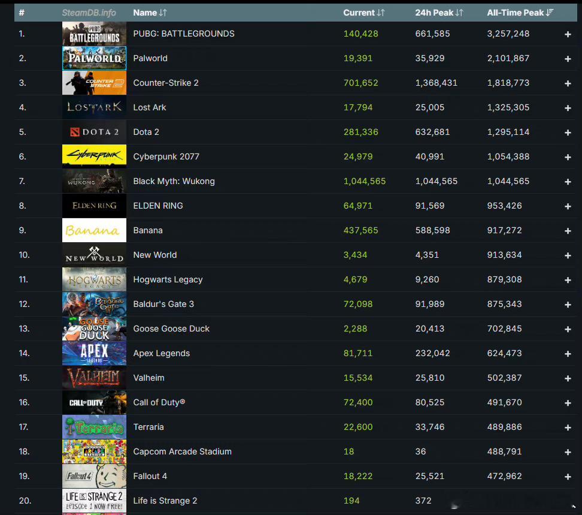Click the Dota 2 logo thumbnail
582x515 pixels.
94,132
